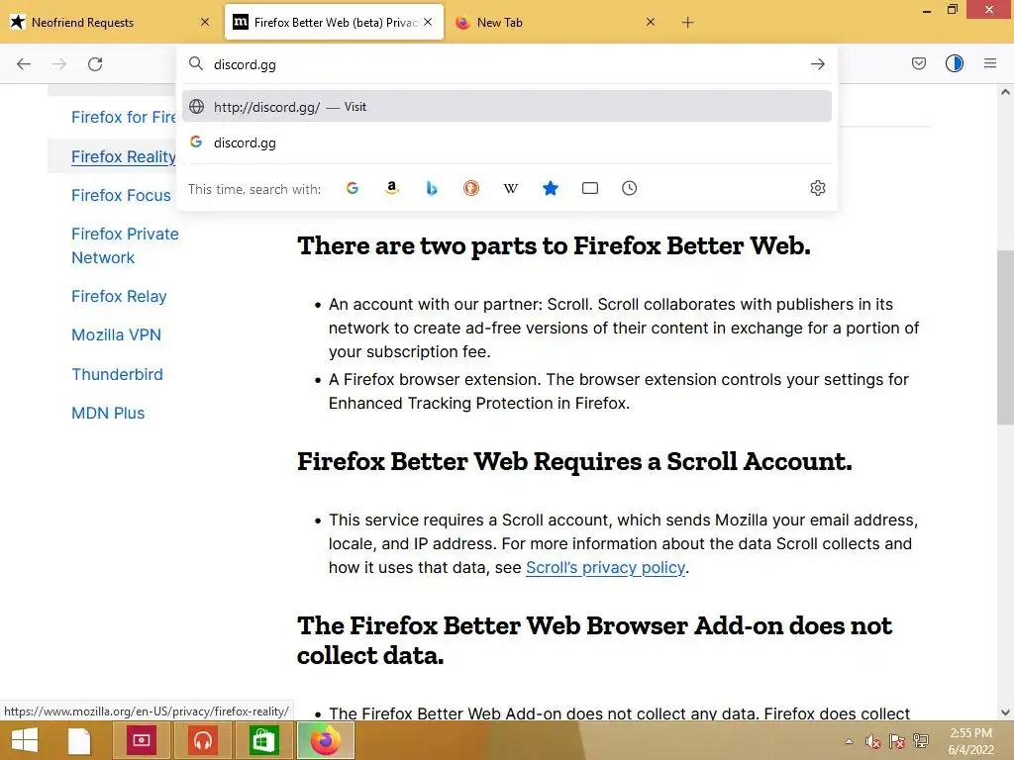The image size is (1014, 760).
Task: Open the half-circle extension icon in toolbar
Action: pyautogui.click(x=954, y=63)
